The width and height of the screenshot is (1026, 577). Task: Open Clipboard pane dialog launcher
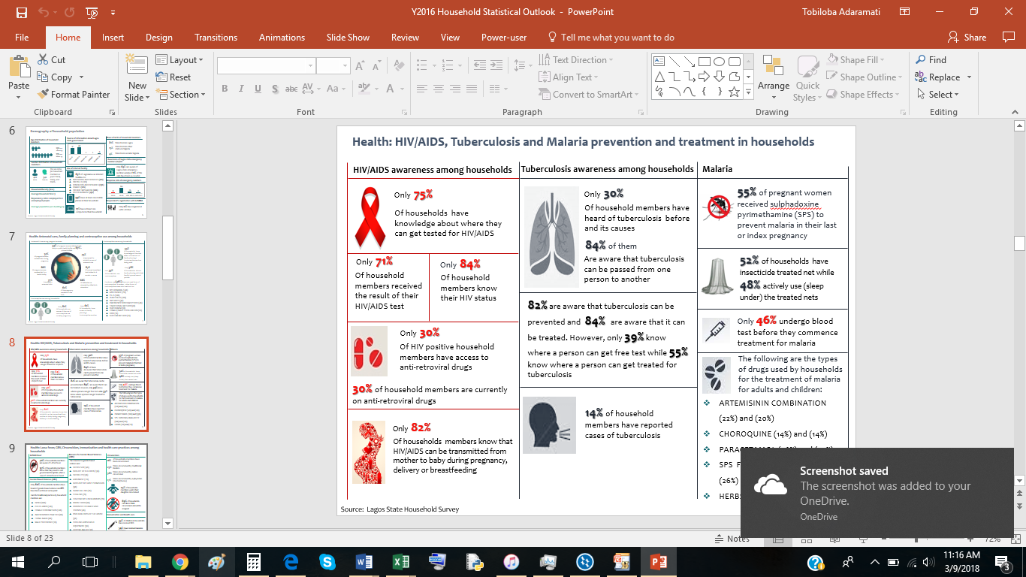[x=112, y=112]
